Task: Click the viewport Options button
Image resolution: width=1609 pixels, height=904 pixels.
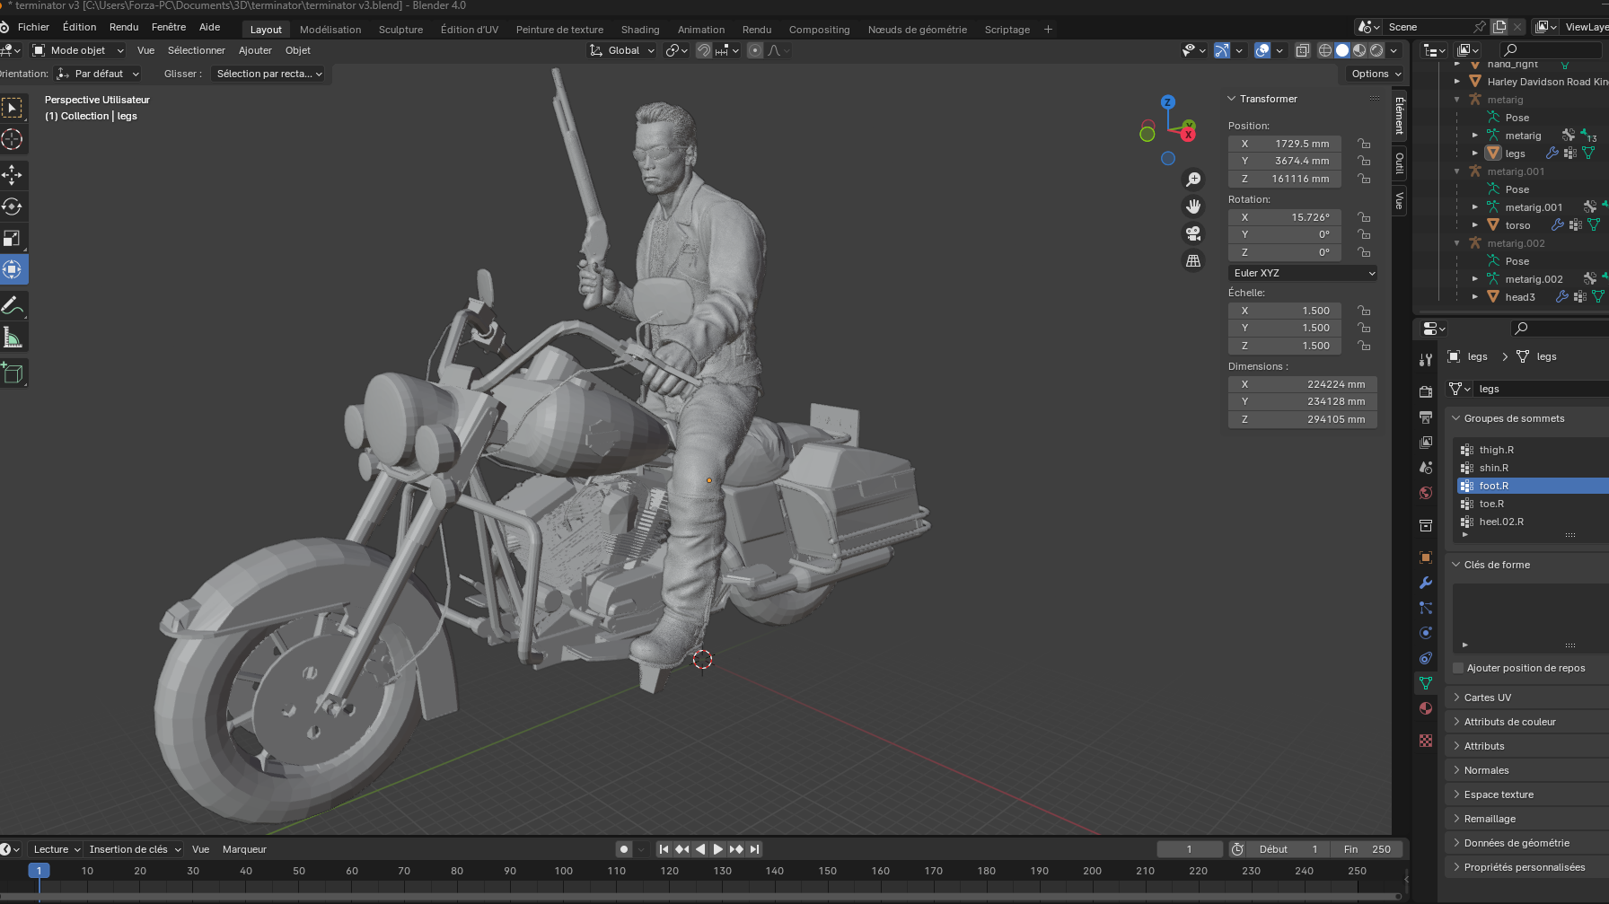Action: pos(1376,74)
